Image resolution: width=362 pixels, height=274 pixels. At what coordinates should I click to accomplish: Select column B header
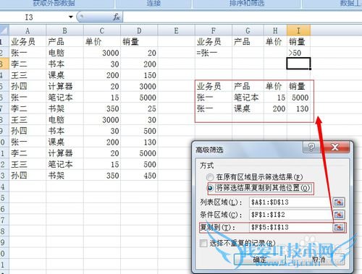(64, 30)
